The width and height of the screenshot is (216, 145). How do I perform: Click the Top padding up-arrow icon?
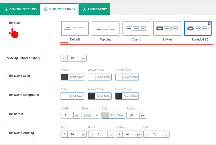(x=64, y=134)
